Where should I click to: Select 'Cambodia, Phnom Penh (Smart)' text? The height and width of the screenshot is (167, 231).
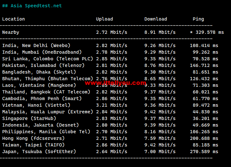click(42, 98)
